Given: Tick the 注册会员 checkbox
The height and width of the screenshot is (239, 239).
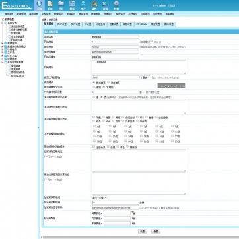Looking at the screenshot, I should tap(94, 147).
